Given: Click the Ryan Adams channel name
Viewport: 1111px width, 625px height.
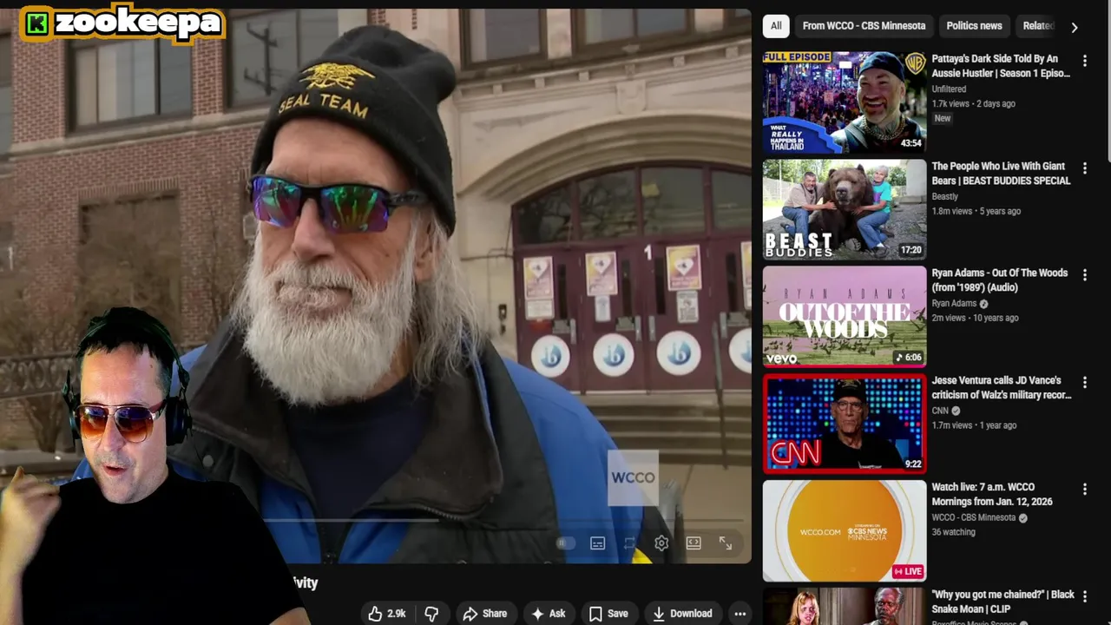Looking at the screenshot, I should tap(954, 303).
